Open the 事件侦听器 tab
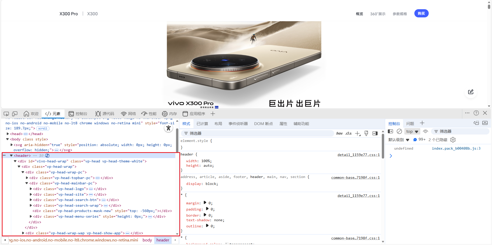This screenshot has height=245, width=492. pyautogui.click(x=238, y=124)
